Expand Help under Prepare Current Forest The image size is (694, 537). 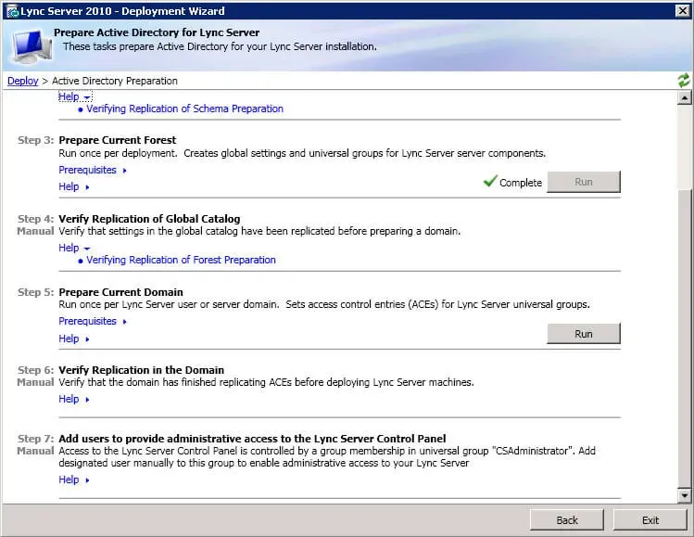coord(74,187)
